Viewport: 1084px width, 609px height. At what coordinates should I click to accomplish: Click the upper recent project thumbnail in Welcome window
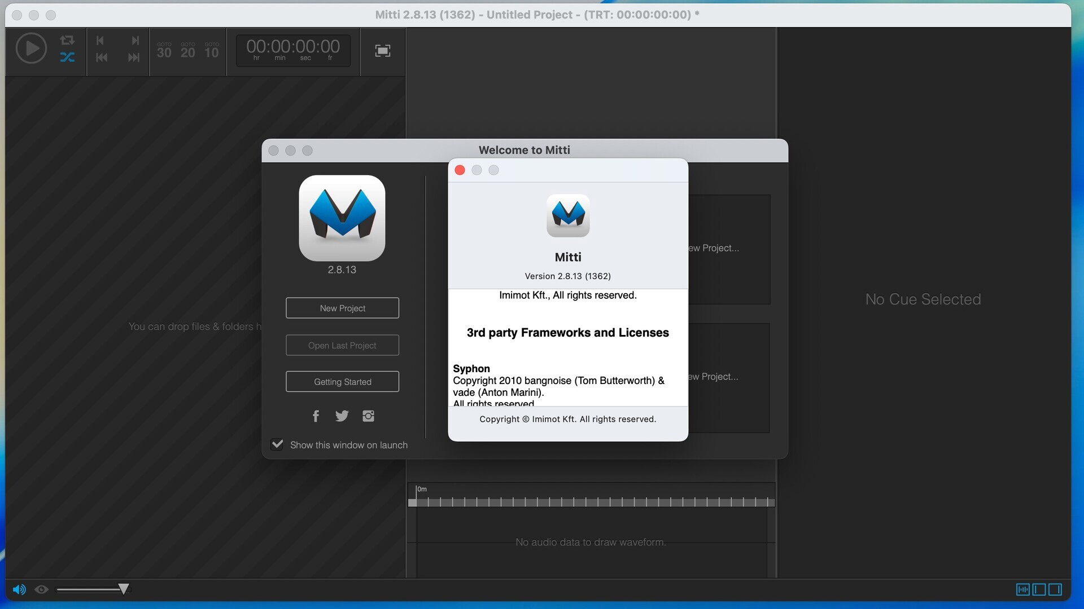point(728,250)
